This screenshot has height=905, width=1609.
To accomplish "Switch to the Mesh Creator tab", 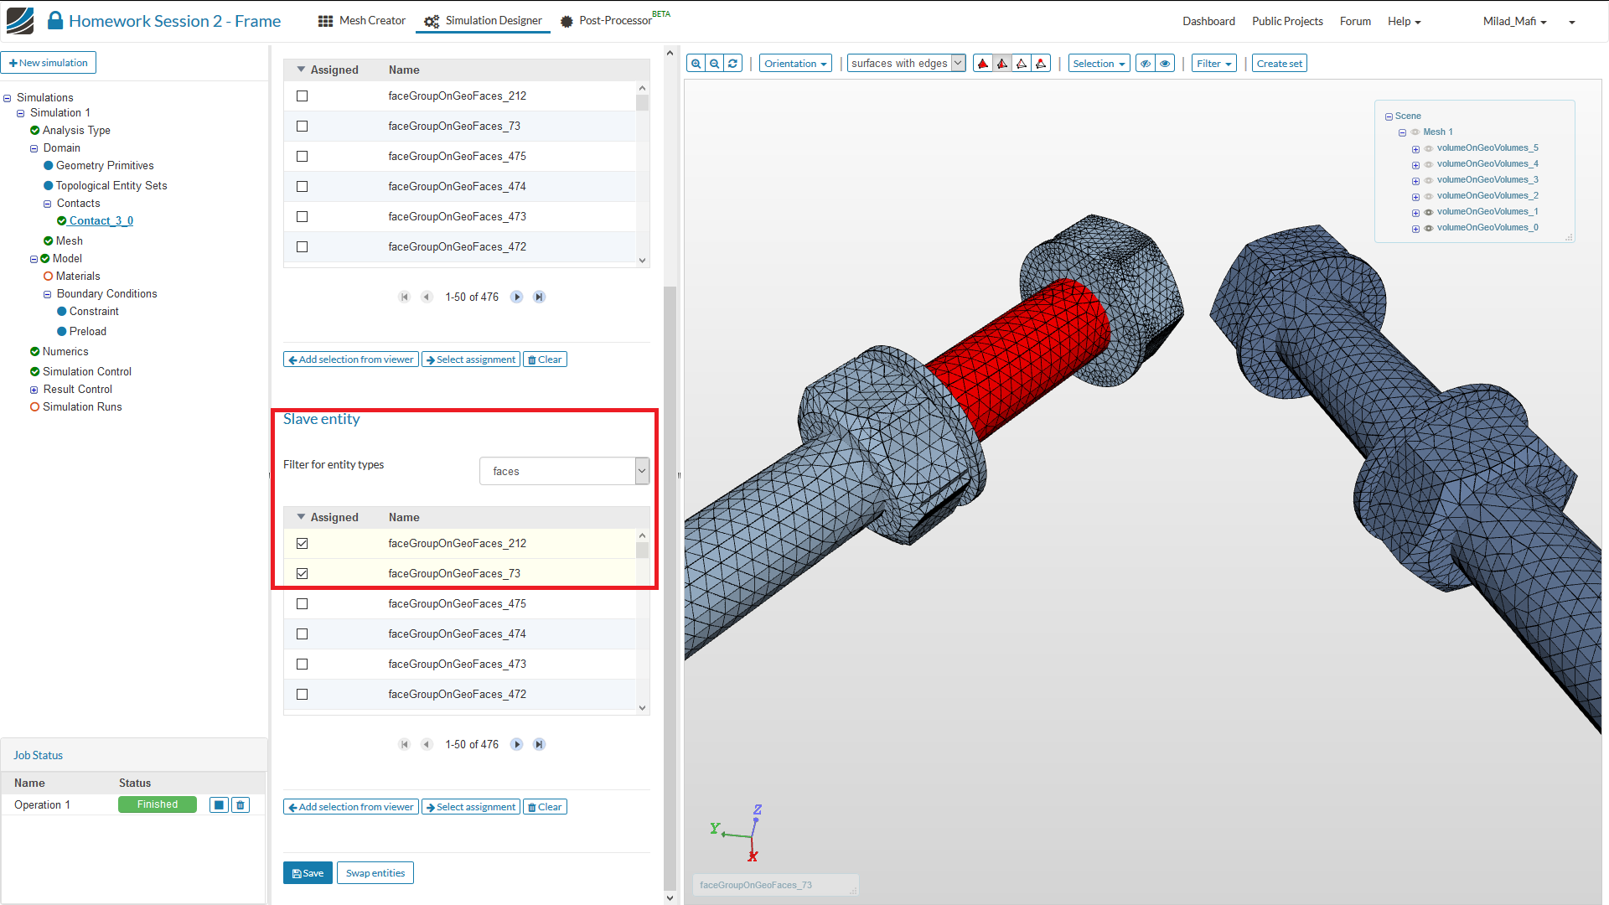I will tap(362, 21).
